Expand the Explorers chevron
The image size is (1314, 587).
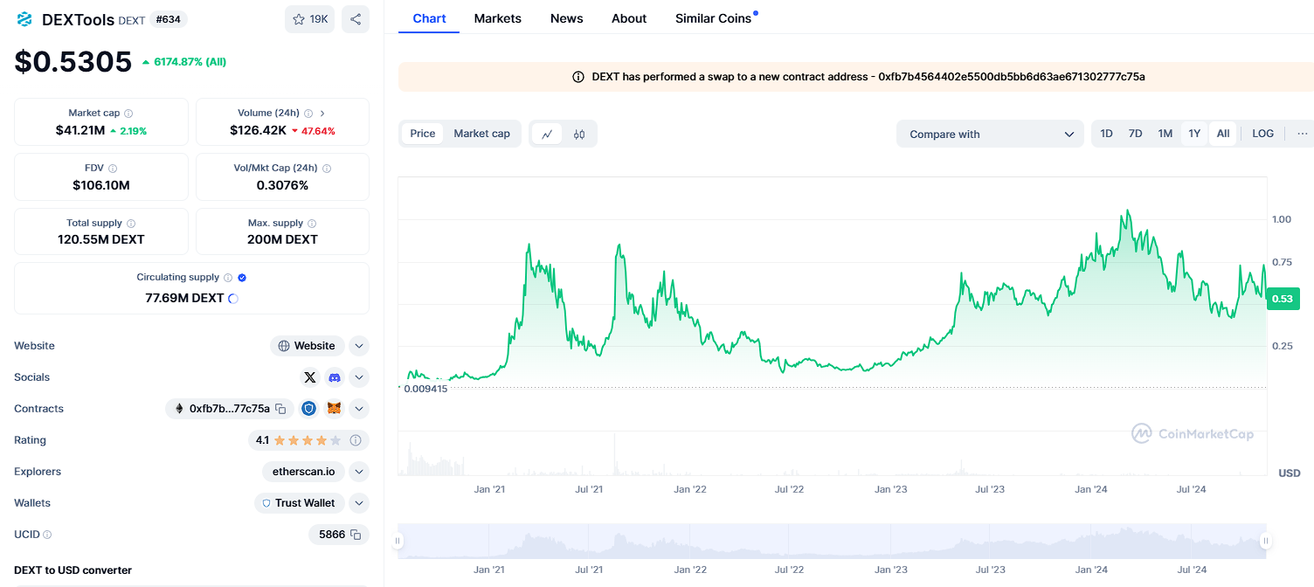(x=359, y=472)
